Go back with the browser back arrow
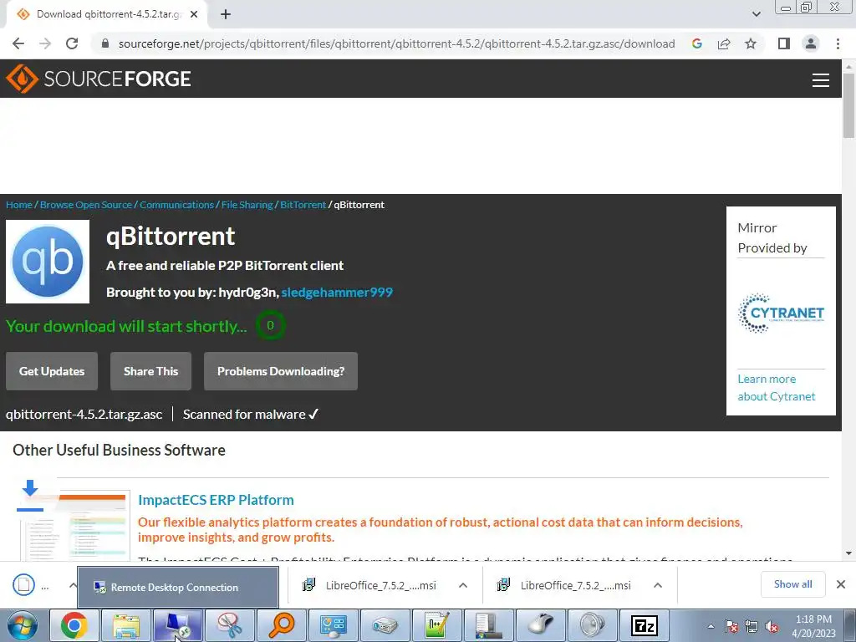The width and height of the screenshot is (856, 642). click(18, 43)
